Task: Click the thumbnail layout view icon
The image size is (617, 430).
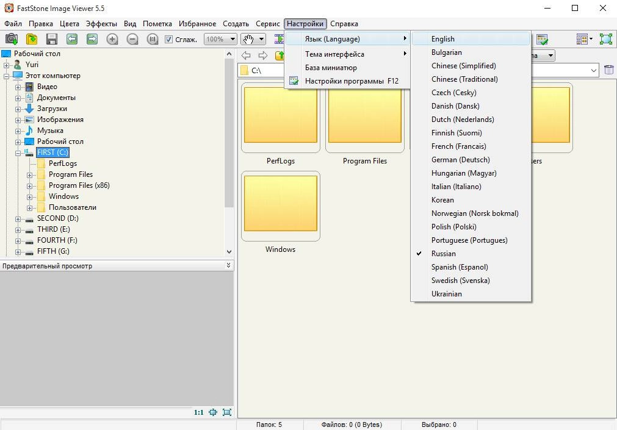Action: click(x=582, y=39)
